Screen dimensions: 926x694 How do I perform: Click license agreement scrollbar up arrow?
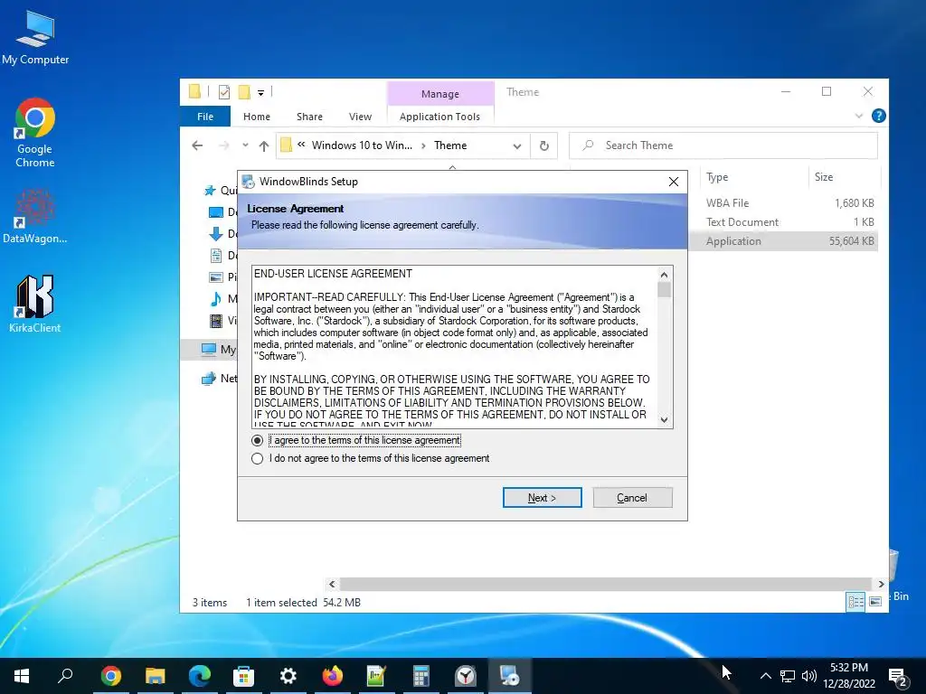[665, 275]
